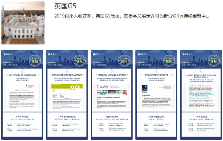Select the 2019再来人收获季 description text

click(132, 16)
